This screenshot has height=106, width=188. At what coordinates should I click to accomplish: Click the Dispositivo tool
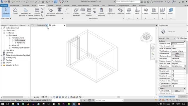click(111, 11)
